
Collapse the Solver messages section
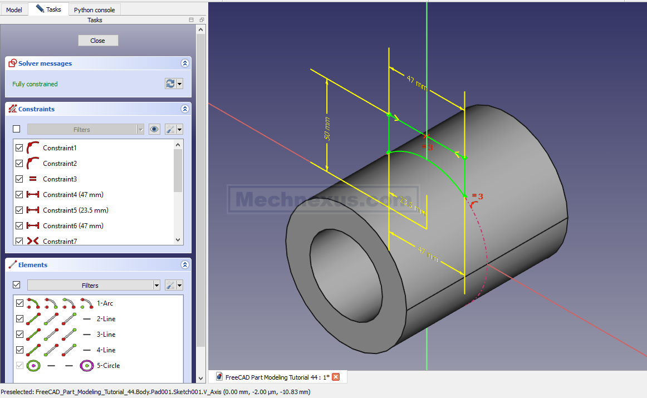(x=185, y=63)
